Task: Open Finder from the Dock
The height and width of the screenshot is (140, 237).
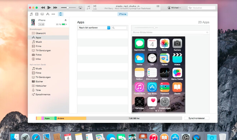Action: pyautogui.click(x=15, y=137)
